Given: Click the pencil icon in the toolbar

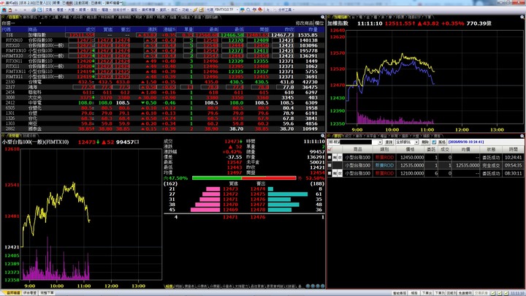Looking at the screenshot, I should 195,10.
